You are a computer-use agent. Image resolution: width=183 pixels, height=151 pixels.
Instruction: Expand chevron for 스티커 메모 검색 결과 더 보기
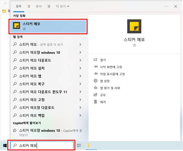80,44
